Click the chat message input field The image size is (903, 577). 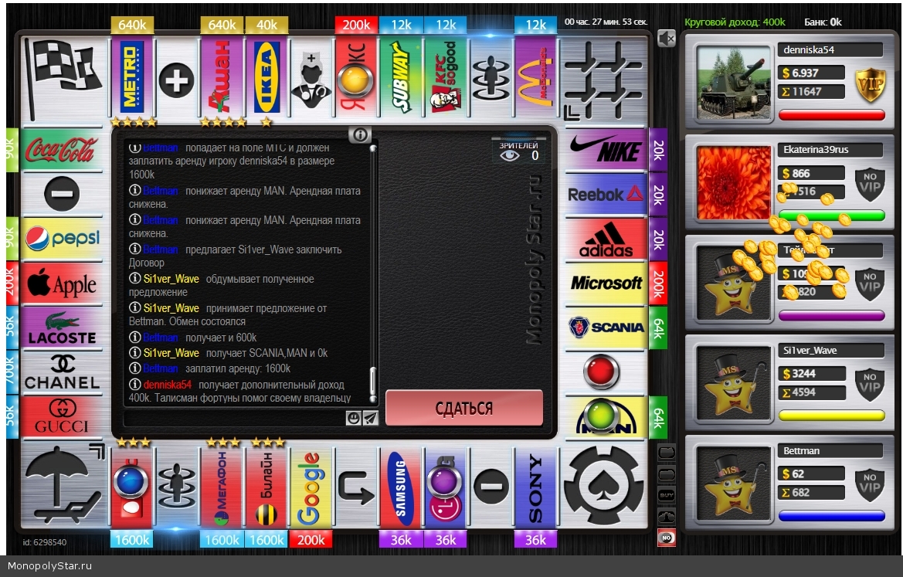(x=235, y=418)
